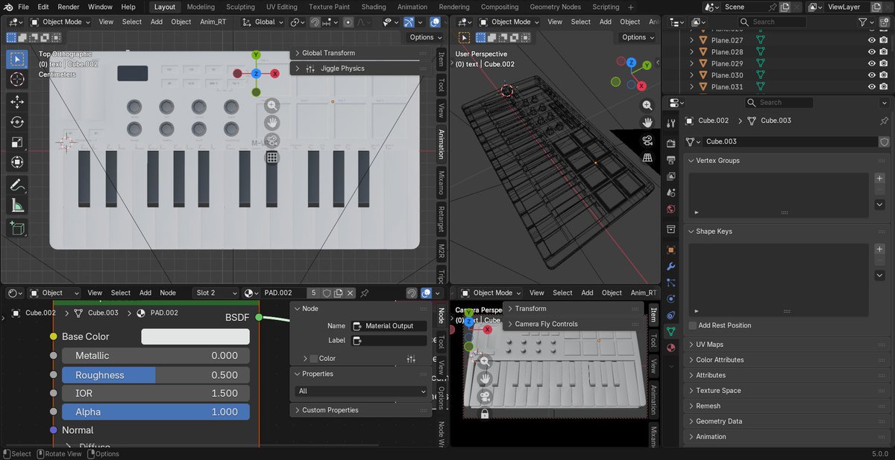The image size is (895, 460).
Task: Open Options popover in top orthographic viewport
Action: click(424, 37)
